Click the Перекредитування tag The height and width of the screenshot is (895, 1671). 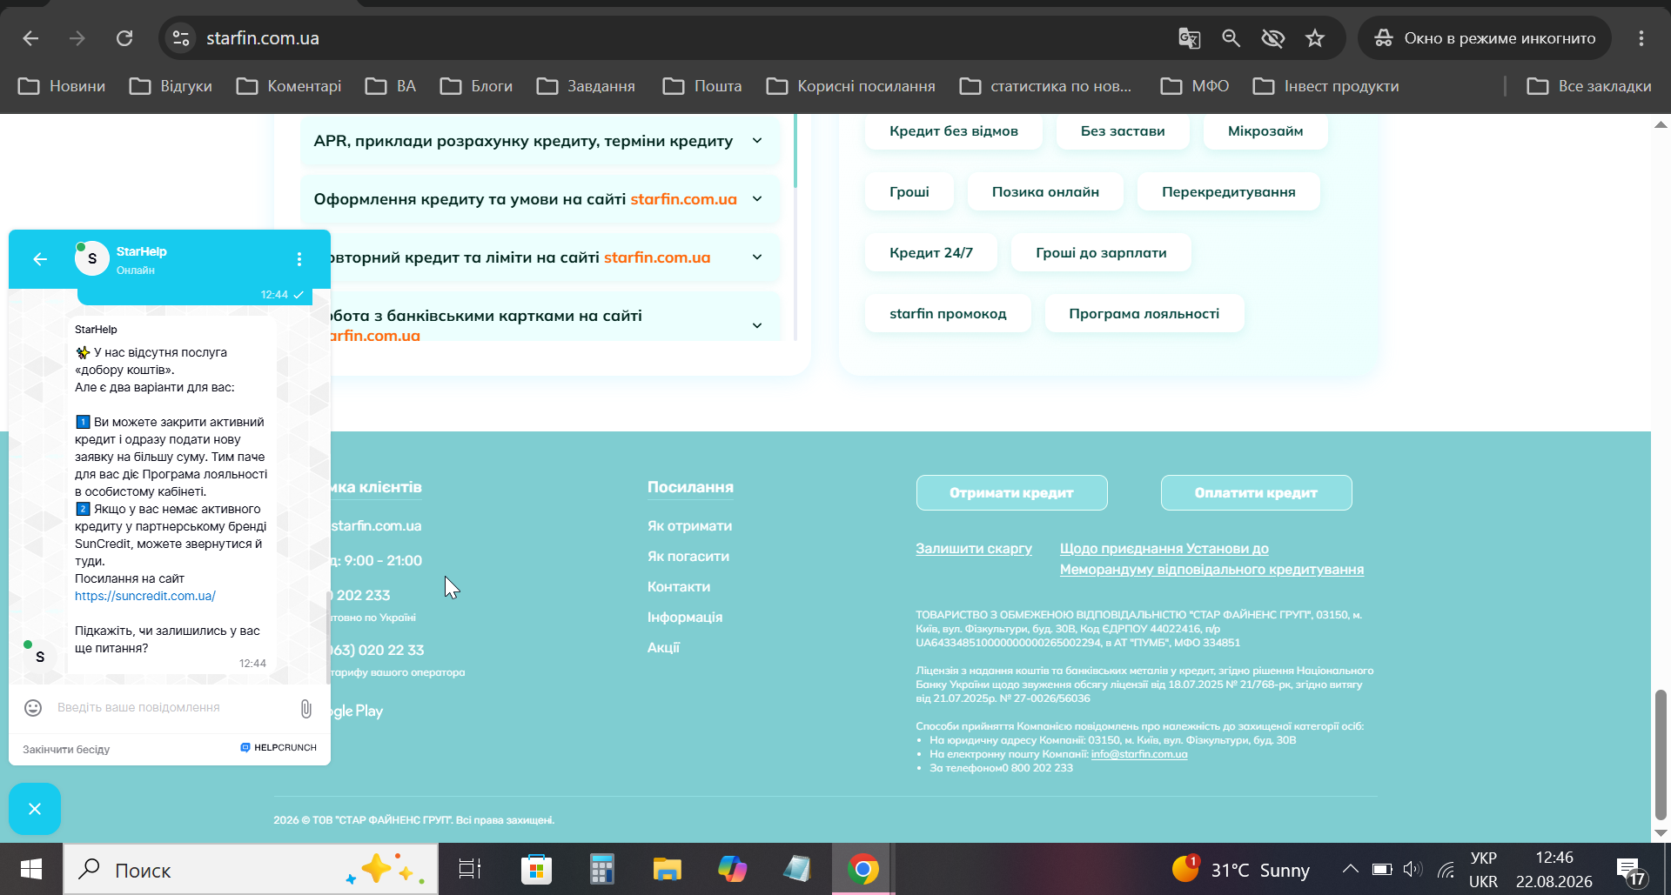coord(1229,192)
